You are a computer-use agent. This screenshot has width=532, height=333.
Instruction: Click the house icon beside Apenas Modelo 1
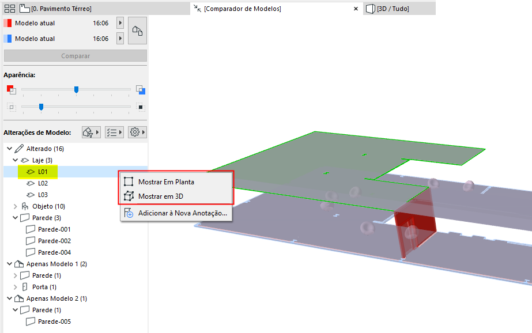pyautogui.click(x=19, y=264)
